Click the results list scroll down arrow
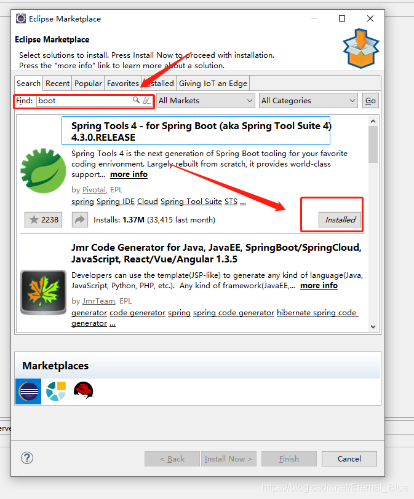The height and width of the screenshot is (499, 414). tap(373, 327)
